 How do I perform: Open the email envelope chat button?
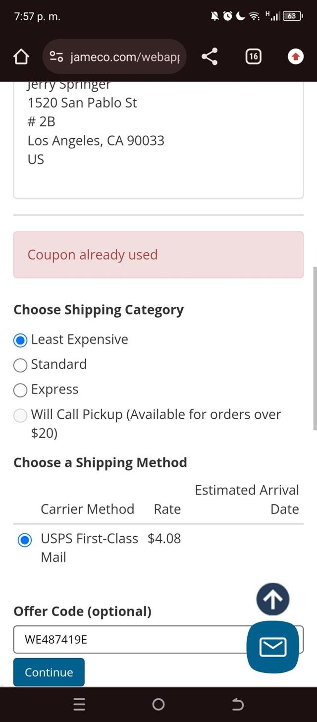point(272,647)
